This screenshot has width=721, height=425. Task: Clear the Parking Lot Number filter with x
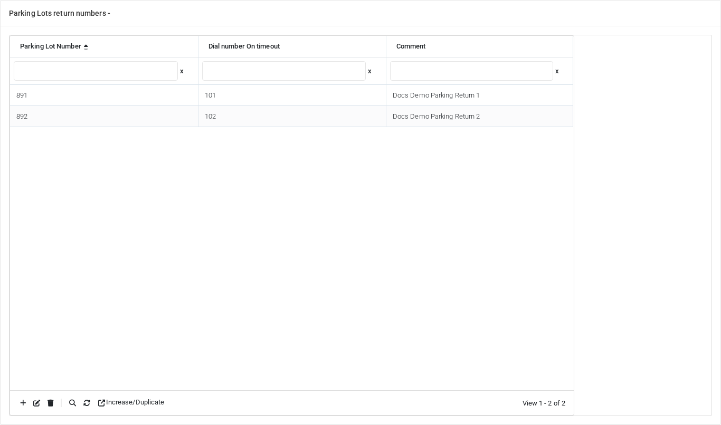point(182,71)
